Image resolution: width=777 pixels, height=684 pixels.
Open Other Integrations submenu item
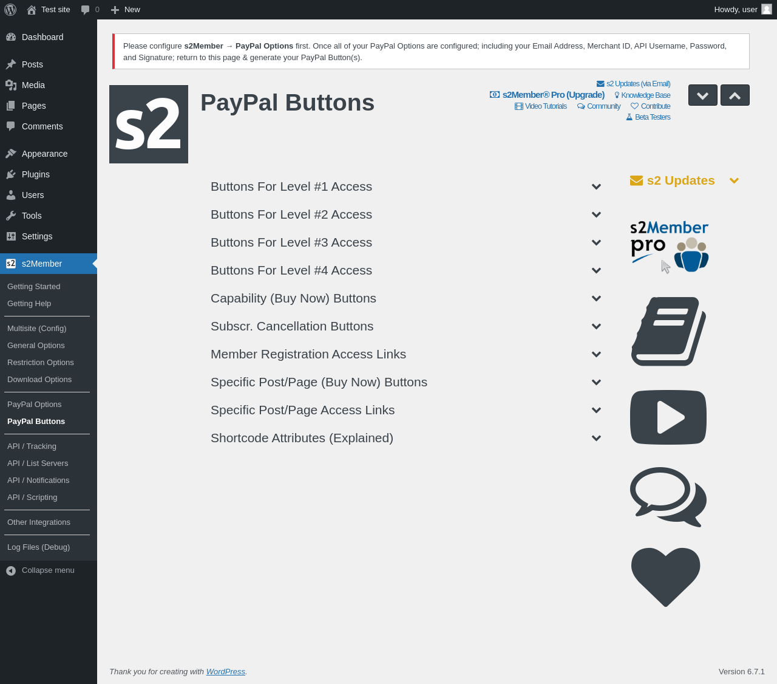pos(49,522)
